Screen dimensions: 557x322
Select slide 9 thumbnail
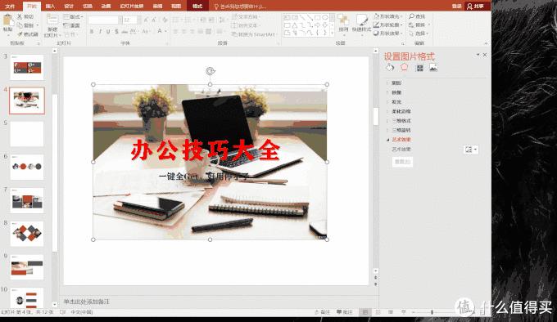pyautogui.click(x=27, y=266)
